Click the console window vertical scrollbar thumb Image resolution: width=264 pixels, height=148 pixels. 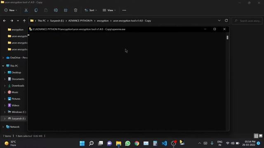pos(227,37)
